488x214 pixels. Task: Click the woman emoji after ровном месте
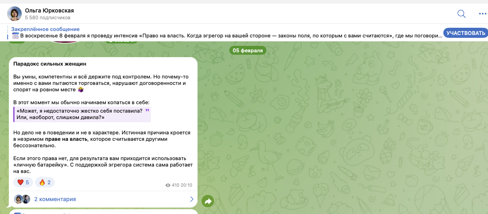(80, 90)
